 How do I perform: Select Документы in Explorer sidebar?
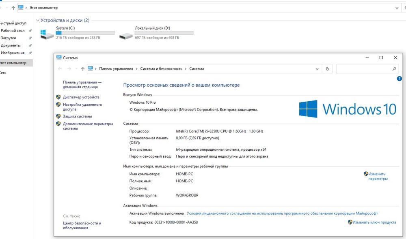coord(11,45)
